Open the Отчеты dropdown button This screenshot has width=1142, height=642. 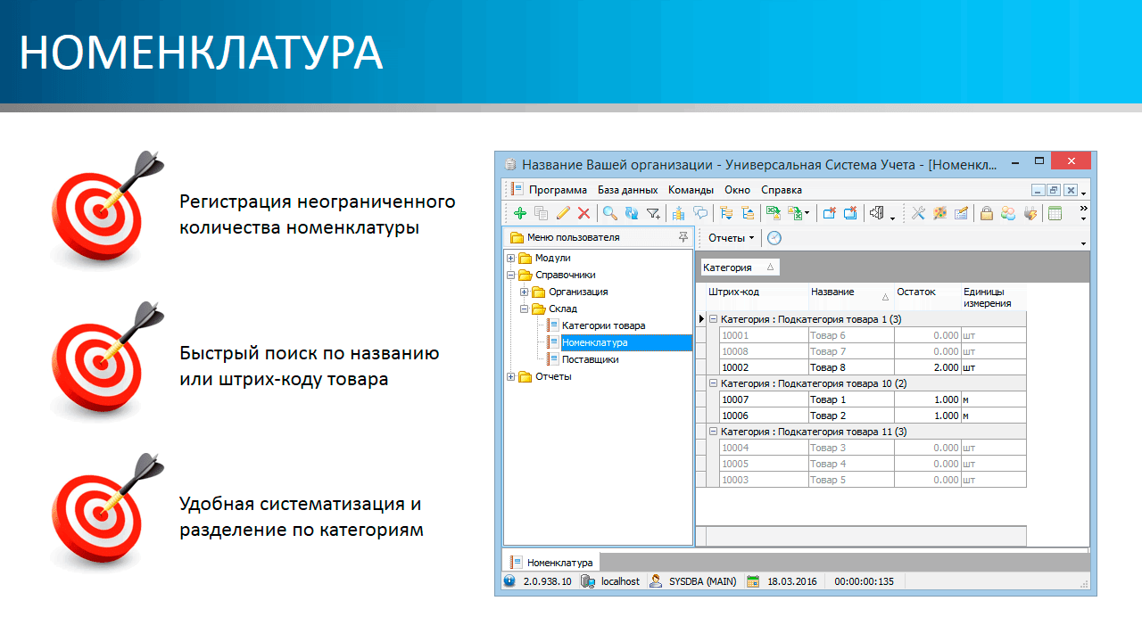(x=731, y=238)
